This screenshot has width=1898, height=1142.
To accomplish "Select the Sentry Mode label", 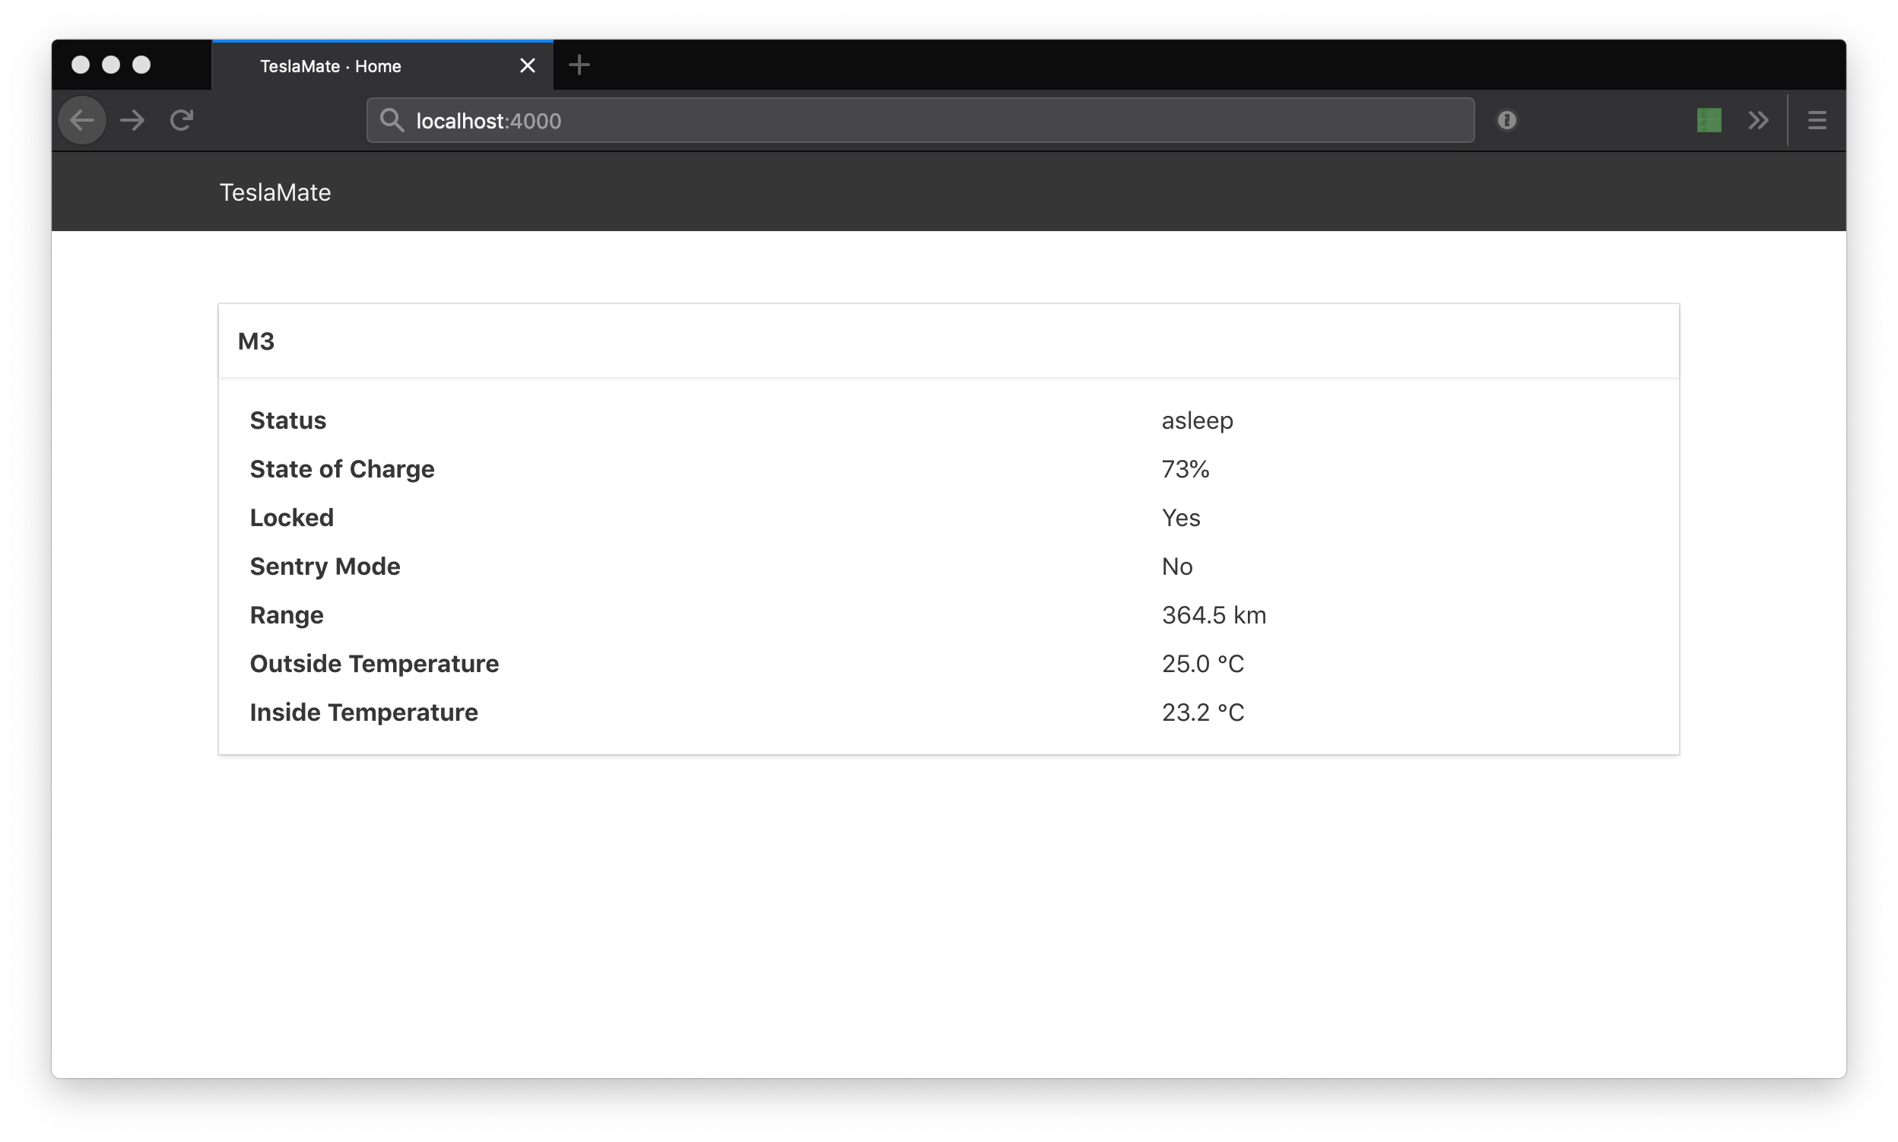I will tap(325, 566).
